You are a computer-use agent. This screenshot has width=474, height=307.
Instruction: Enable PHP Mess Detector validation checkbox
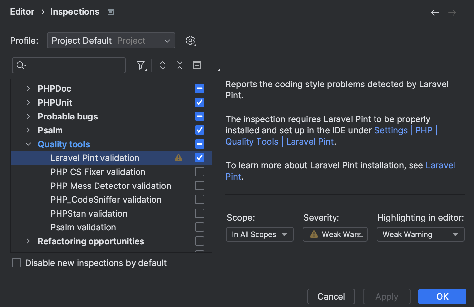tap(200, 186)
